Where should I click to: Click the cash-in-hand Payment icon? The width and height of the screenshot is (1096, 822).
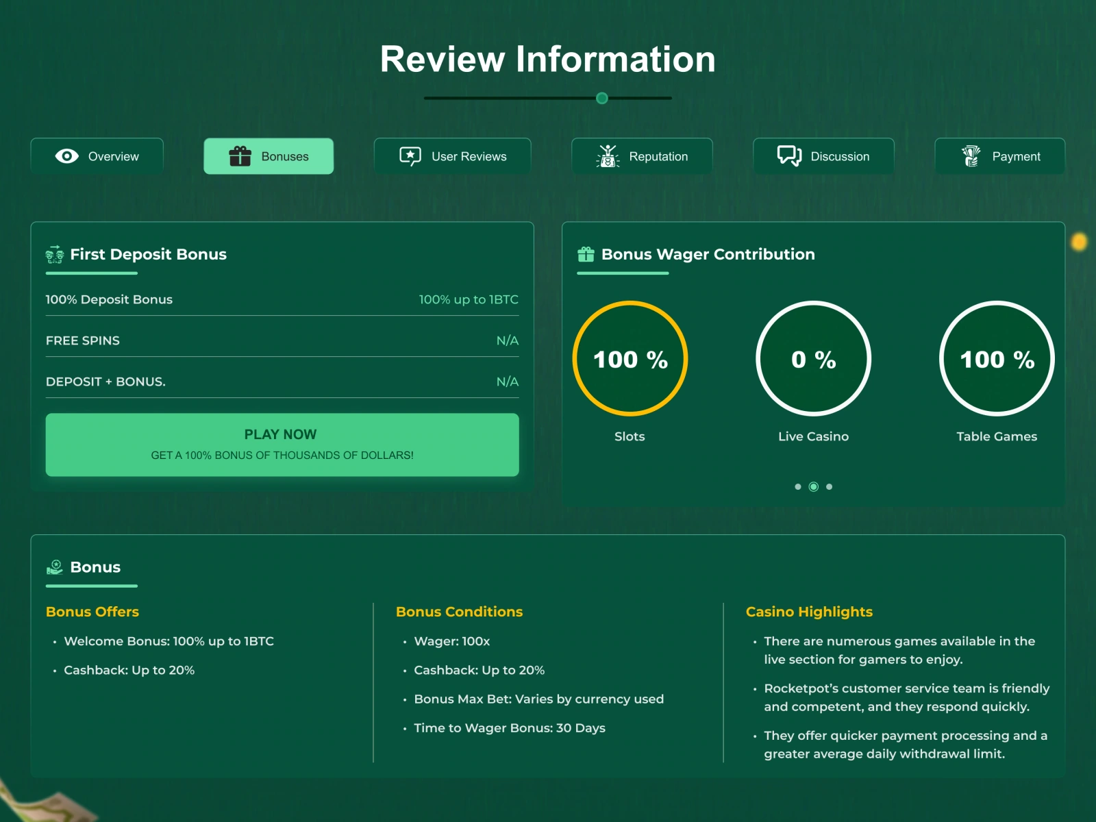[971, 156]
